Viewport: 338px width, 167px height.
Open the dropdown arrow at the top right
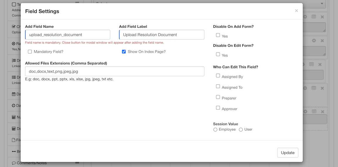322,4
